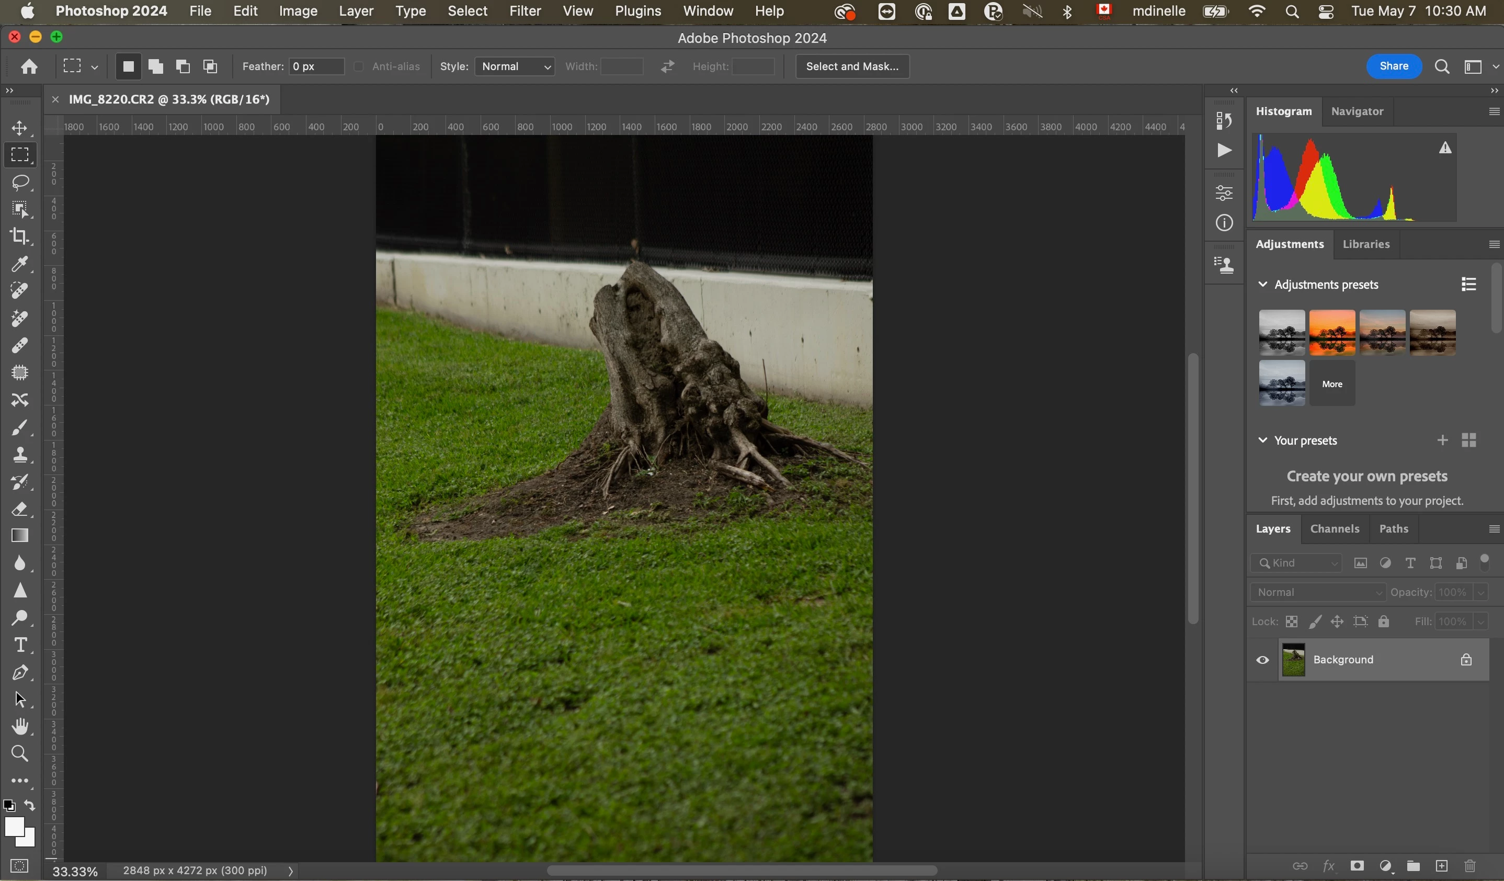Screen dimensions: 1504x881
Task: Select the Horizontal Type tool
Action: coord(20,645)
